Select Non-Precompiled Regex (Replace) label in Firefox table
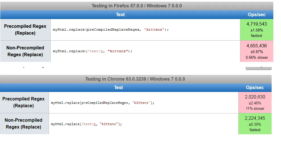Screen dimensions: 281x143 click(x=25, y=51)
